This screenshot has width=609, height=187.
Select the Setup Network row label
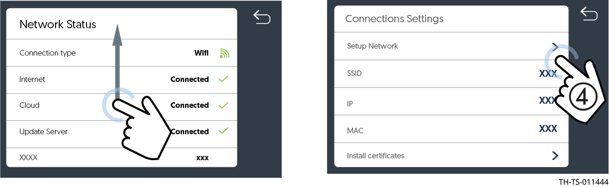[x=373, y=46]
